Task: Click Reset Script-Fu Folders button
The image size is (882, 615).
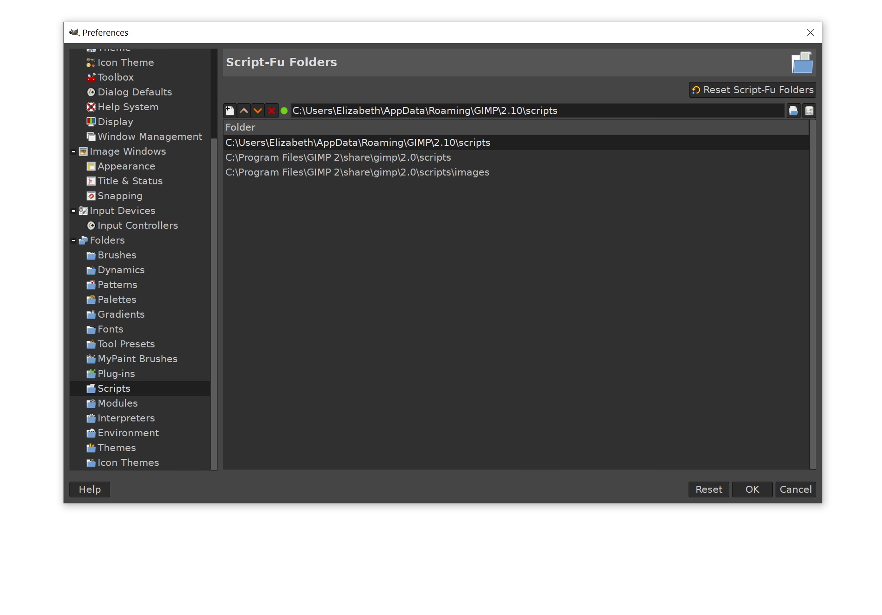Action: pos(752,90)
